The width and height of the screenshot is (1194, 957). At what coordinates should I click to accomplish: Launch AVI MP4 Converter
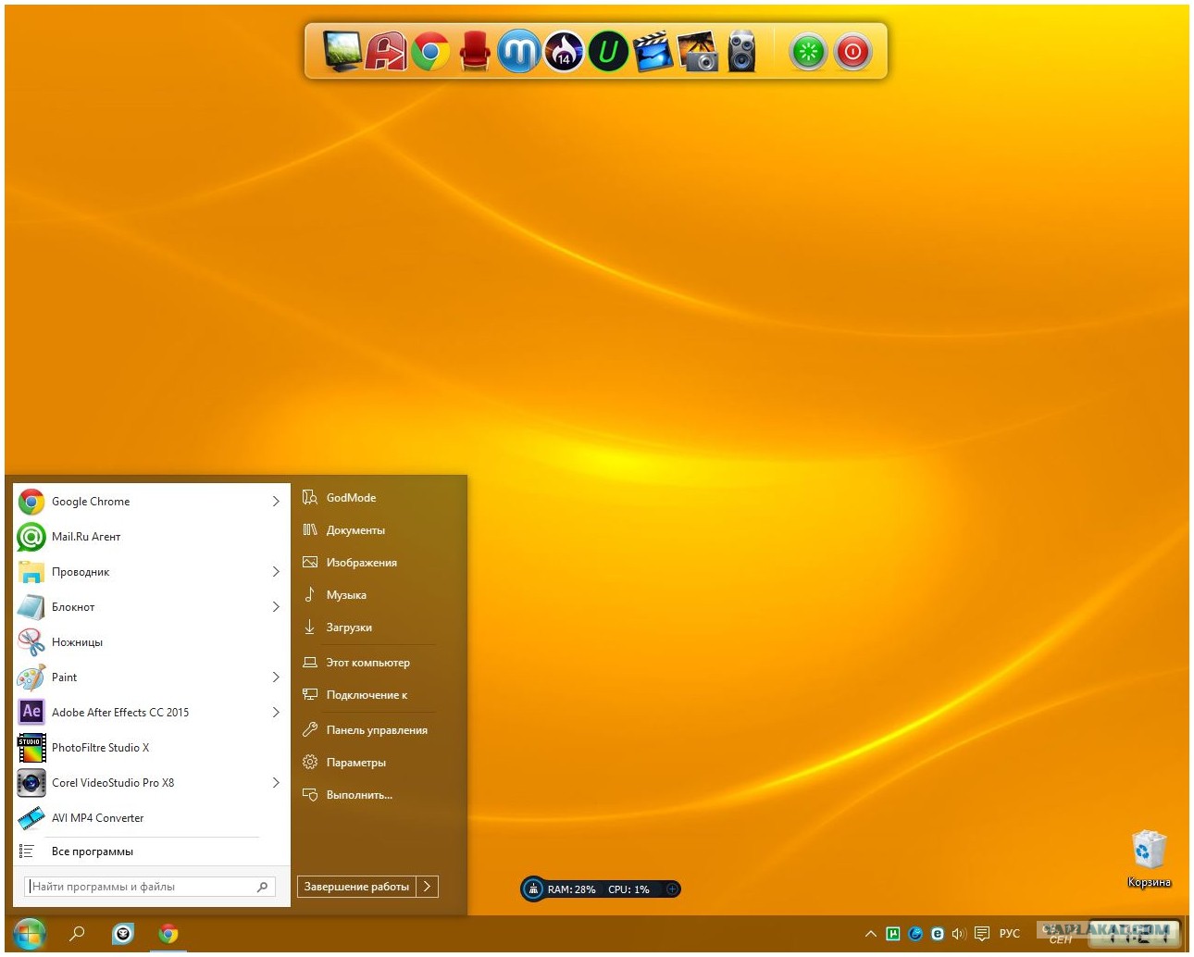[152, 818]
